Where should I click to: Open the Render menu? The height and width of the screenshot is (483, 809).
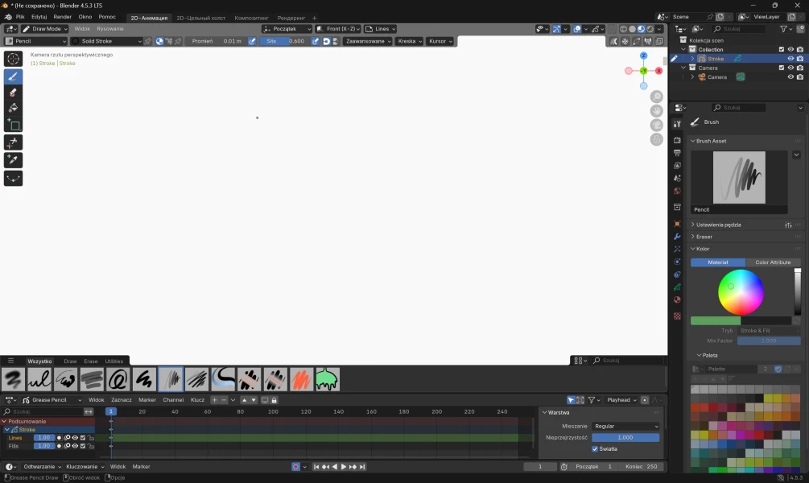tap(62, 17)
